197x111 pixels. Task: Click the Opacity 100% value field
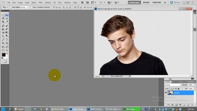click(x=191, y=85)
